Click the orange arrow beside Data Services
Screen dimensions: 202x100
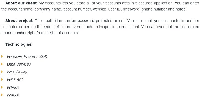click(x=2, y=64)
